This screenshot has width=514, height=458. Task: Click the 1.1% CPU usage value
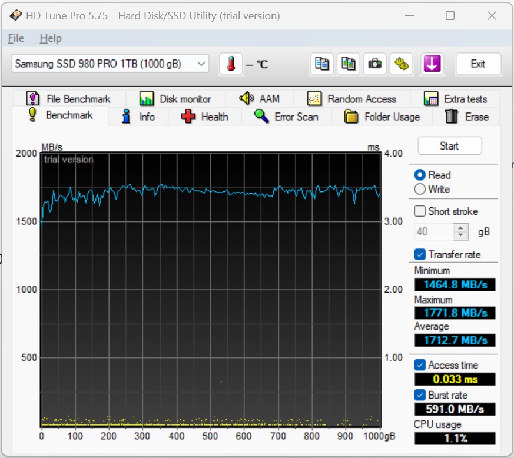pos(455,439)
